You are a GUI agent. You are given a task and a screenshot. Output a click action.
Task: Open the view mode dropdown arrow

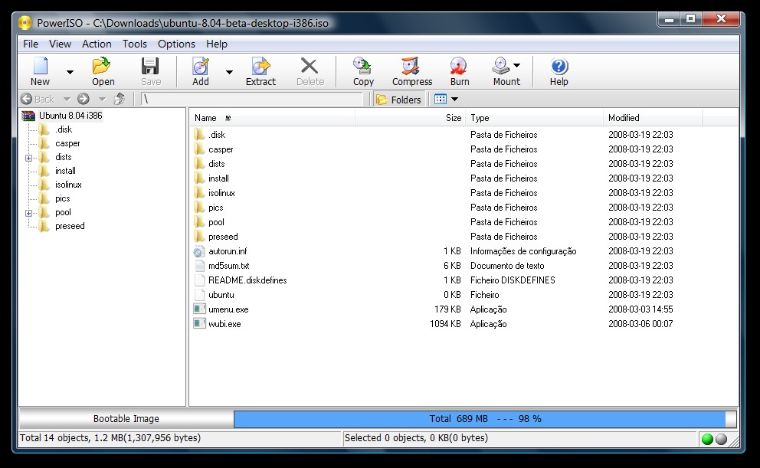(x=455, y=100)
